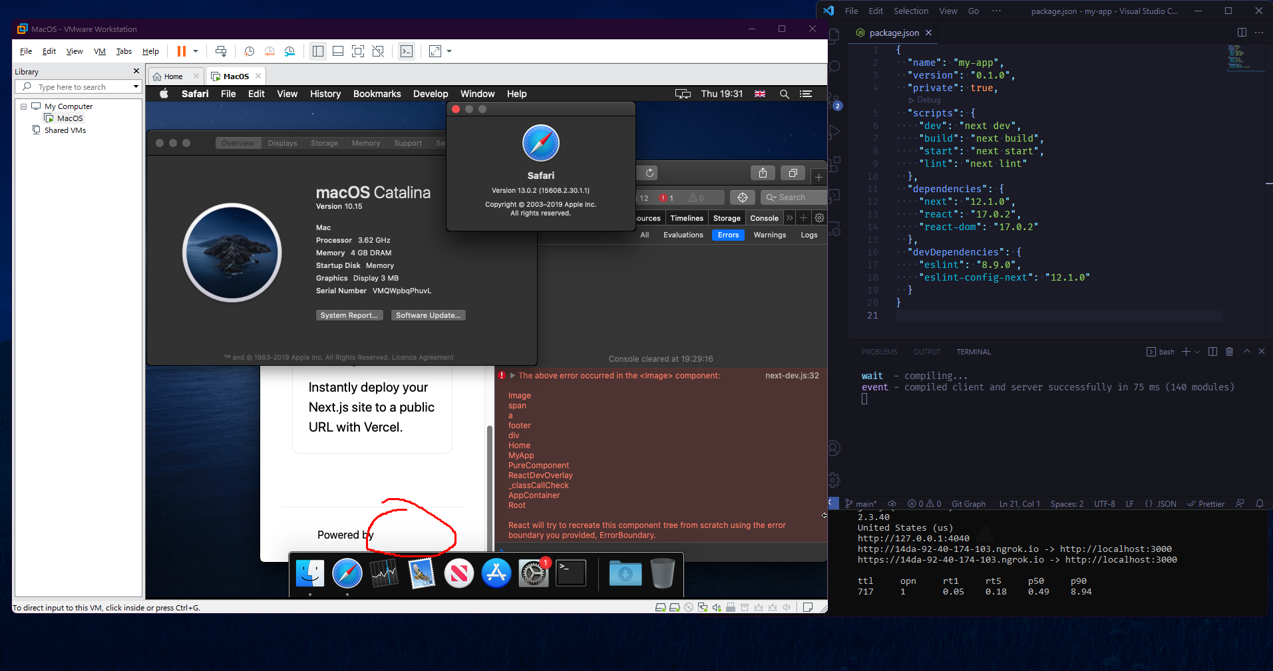Open Safari's Develop menu
The height and width of the screenshot is (671, 1273).
tap(430, 94)
